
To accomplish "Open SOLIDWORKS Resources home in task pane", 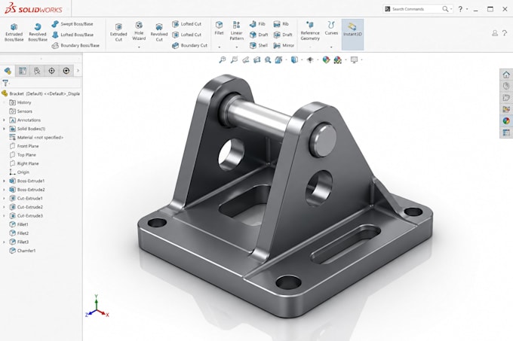I will click(x=506, y=75).
